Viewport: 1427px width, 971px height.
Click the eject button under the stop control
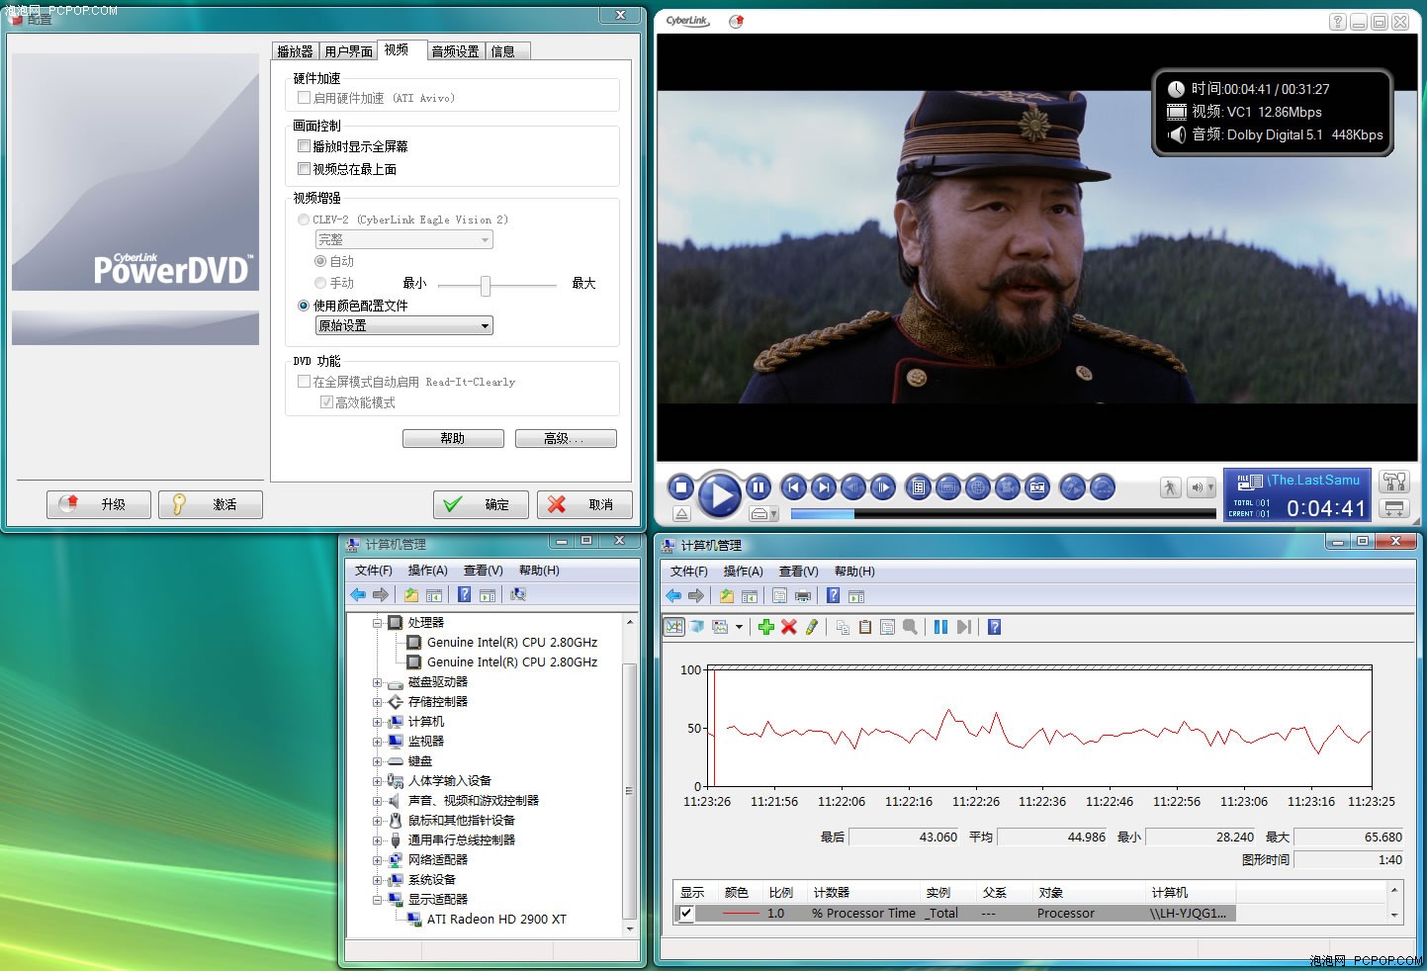681,514
